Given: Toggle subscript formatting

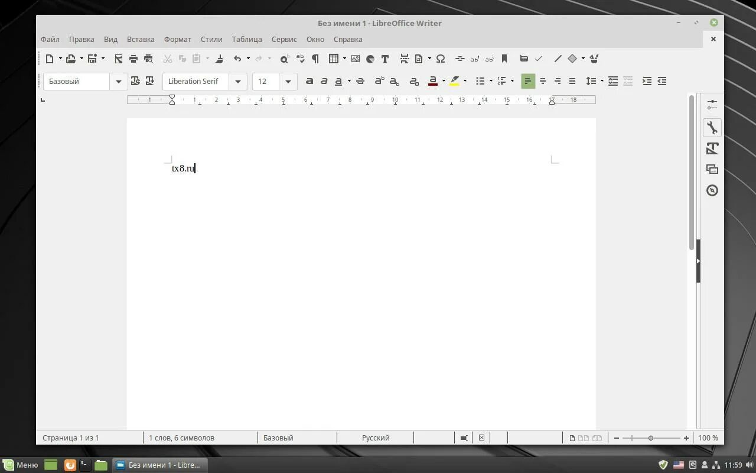Looking at the screenshot, I should (x=395, y=81).
